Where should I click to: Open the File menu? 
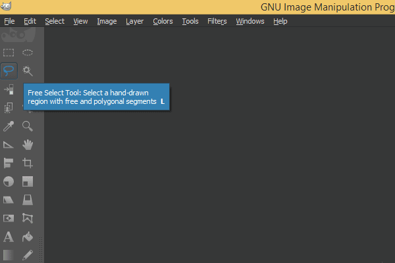point(9,22)
